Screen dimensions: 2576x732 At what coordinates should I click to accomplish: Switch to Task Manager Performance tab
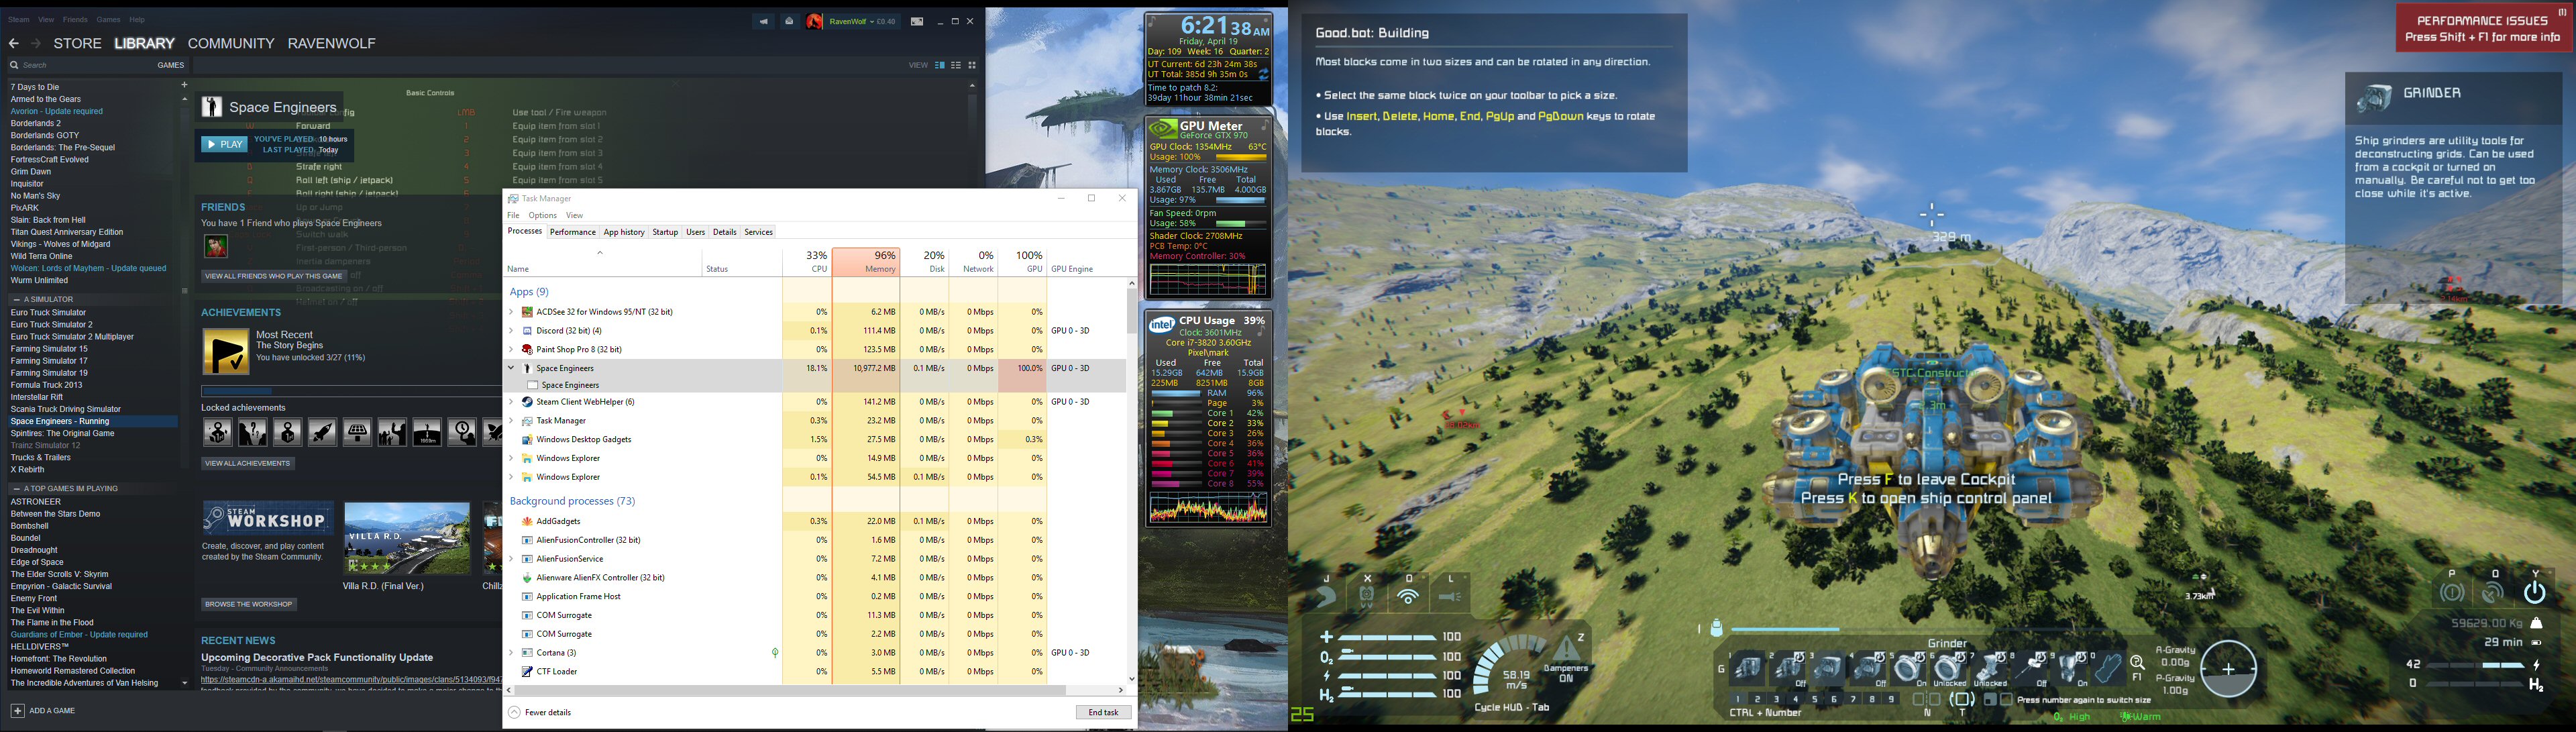pyautogui.click(x=573, y=232)
